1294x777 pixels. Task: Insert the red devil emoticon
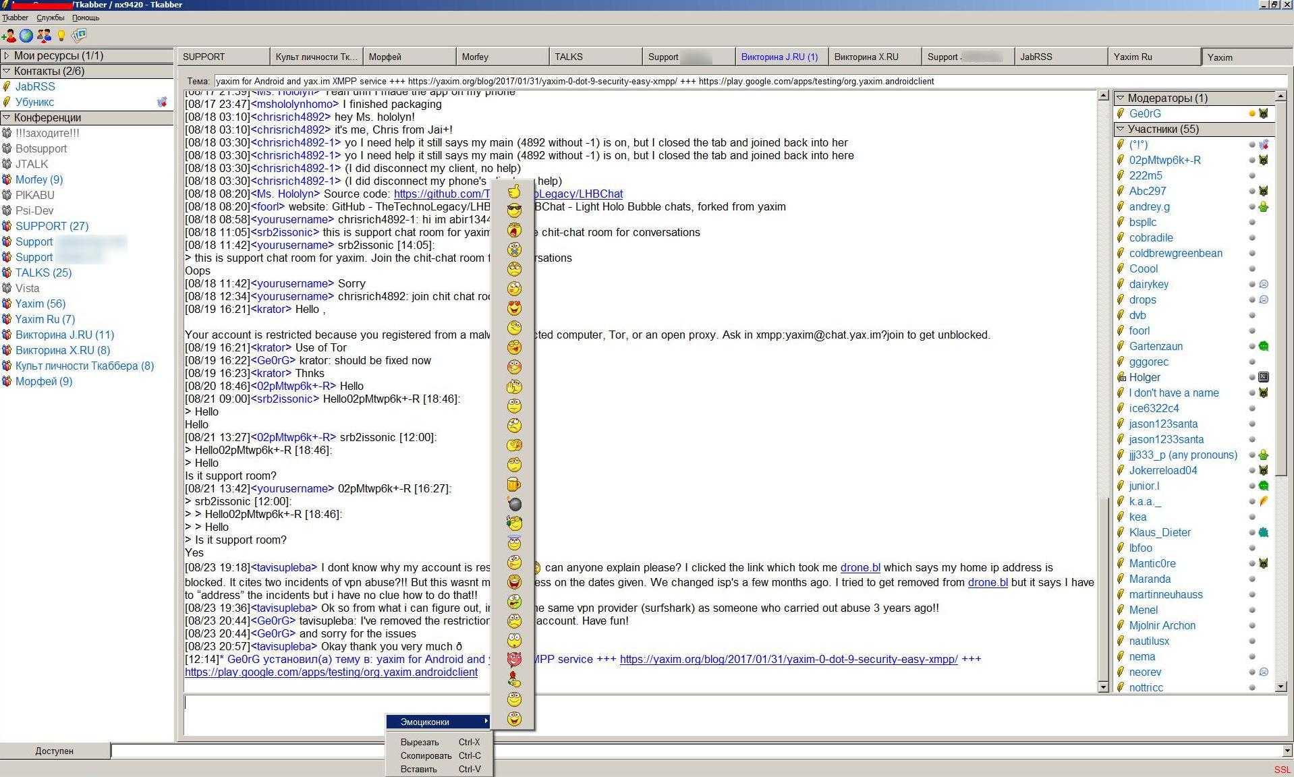(514, 659)
